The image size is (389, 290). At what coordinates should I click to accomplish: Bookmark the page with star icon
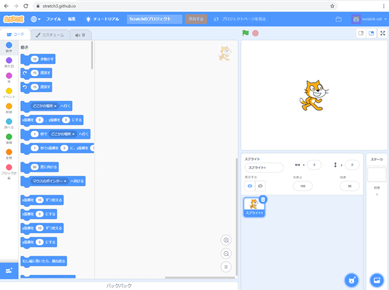point(332,6)
